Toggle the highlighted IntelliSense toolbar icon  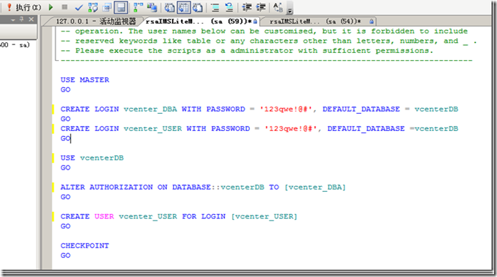pos(121,7)
